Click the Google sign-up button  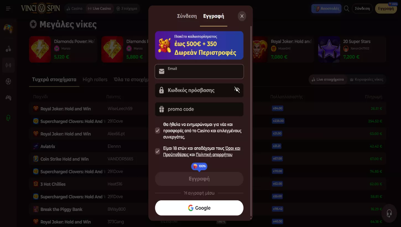[x=199, y=208]
